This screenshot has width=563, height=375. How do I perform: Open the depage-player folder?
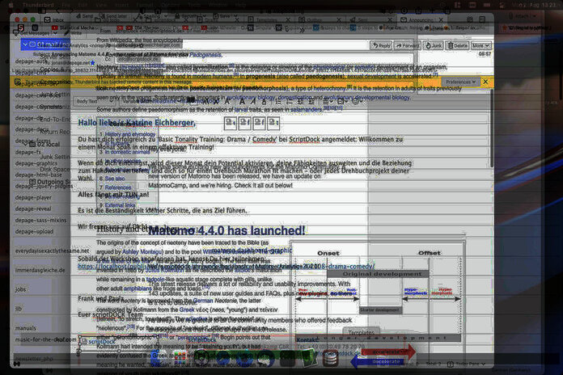(33, 197)
